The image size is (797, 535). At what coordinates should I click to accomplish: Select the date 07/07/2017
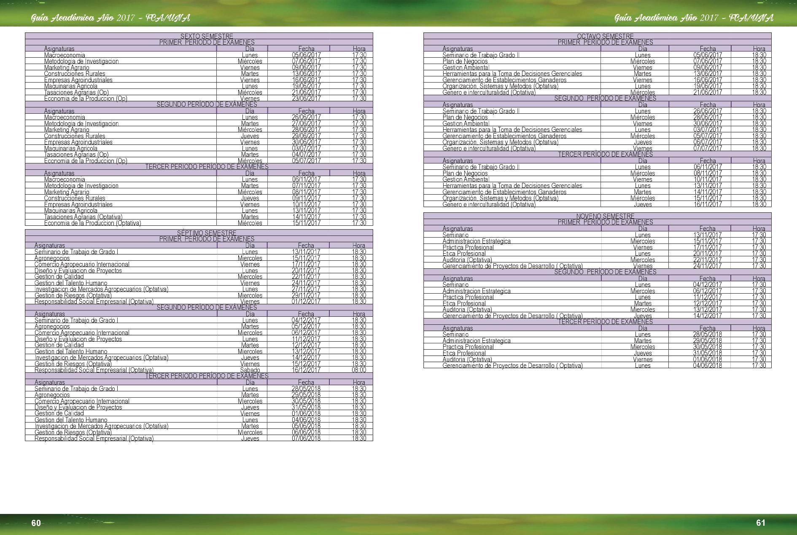coord(708,148)
